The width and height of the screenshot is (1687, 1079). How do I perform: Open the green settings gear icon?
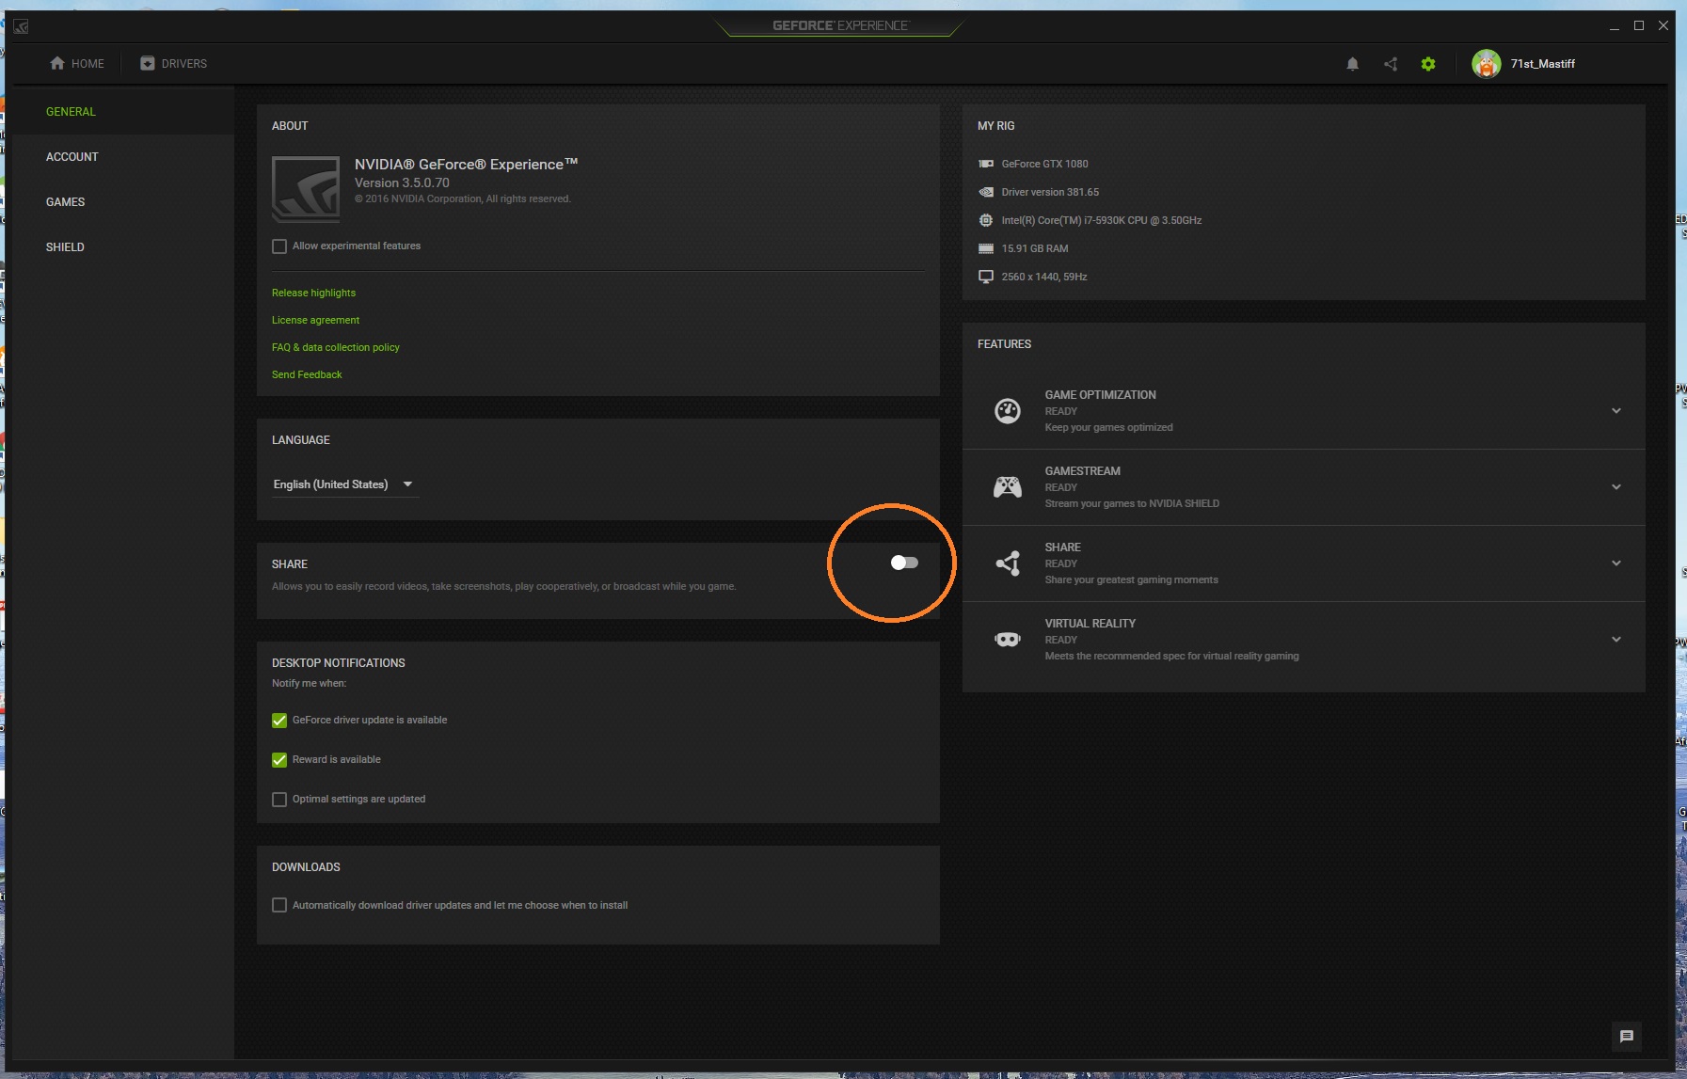pos(1428,64)
